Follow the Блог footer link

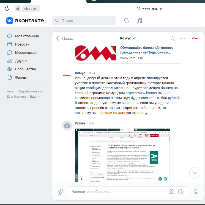tap(10, 91)
